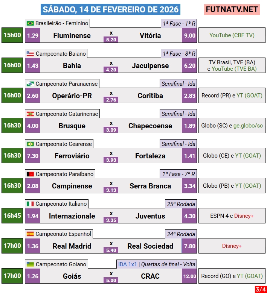Click the Sábado, 14 de Fevereiro de 2026 header
The height and width of the screenshot is (293, 267).
[x=111, y=9]
